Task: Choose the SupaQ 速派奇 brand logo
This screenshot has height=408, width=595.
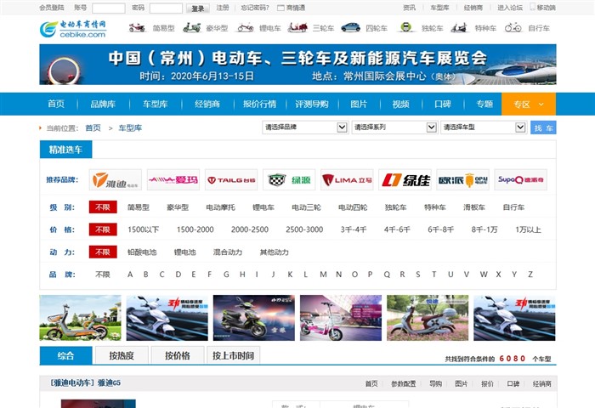Action: (520, 179)
